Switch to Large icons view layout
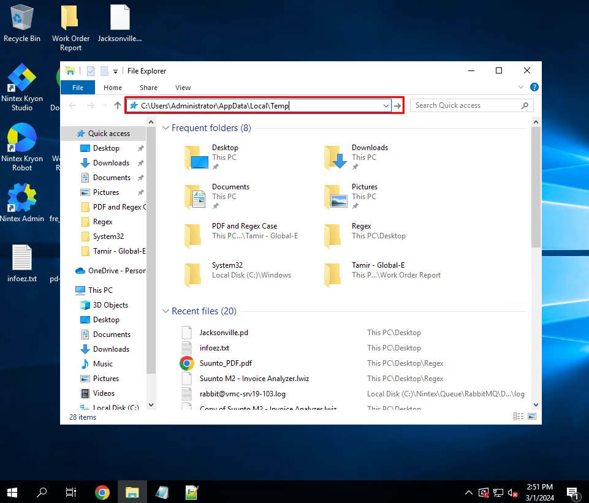Image resolution: width=589 pixels, height=503 pixels. click(x=532, y=416)
